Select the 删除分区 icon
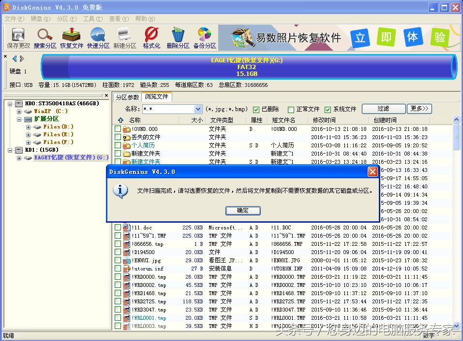The image size is (463, 341). point(177,37)
